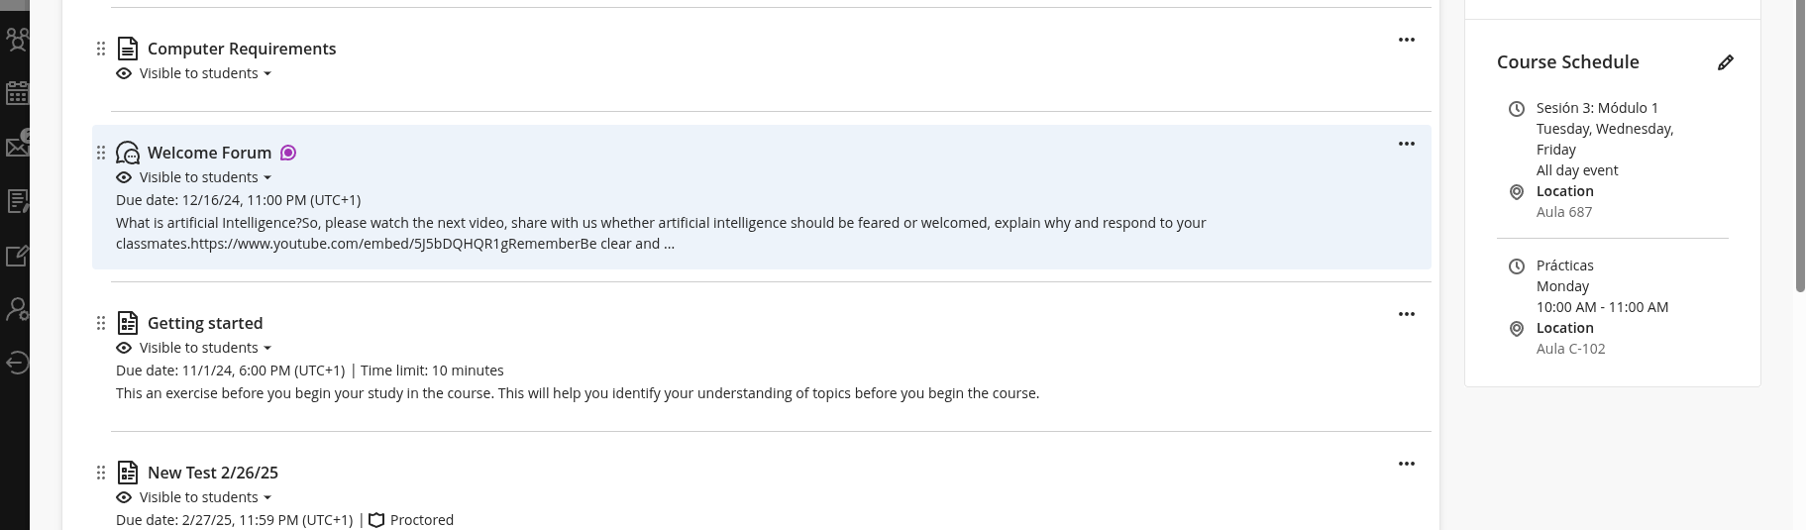
Task: Click the Computer Requirements document icon
Action: pyautogui.click(x=128, y=49)
